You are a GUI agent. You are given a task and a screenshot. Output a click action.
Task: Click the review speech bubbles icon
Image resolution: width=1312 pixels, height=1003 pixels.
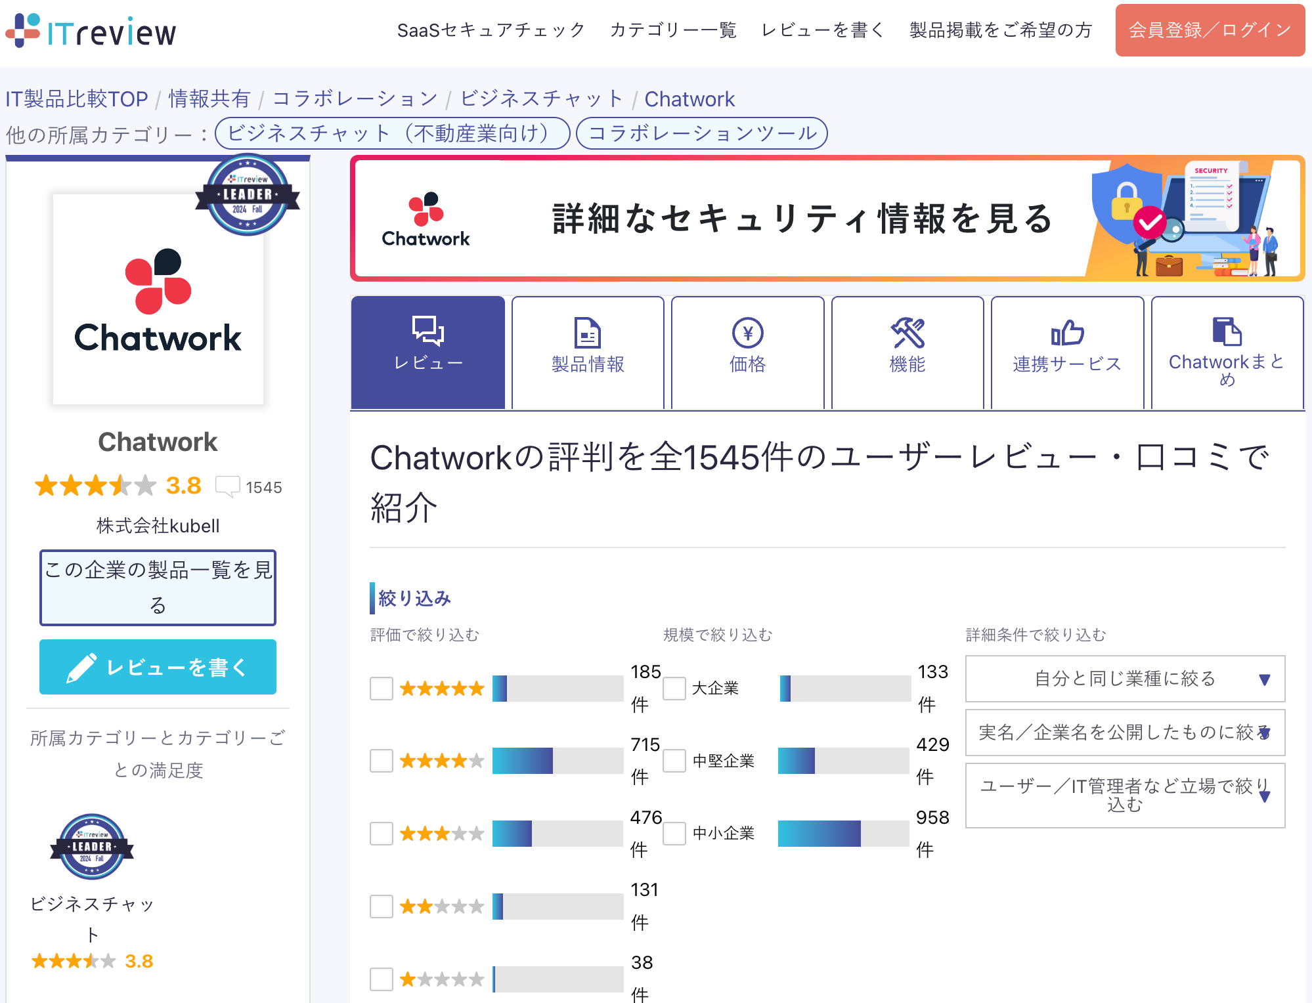click(x=428, y=330)
